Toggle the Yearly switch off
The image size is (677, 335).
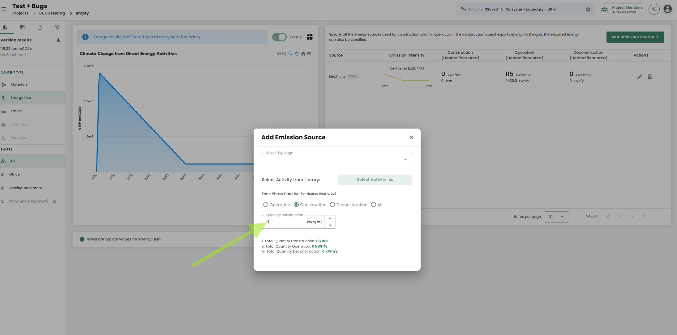(x=279, y=37)
